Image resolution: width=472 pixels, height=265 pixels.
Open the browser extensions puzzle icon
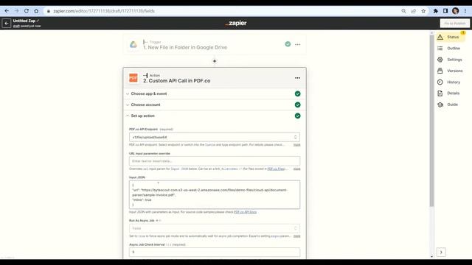point(436,11)
